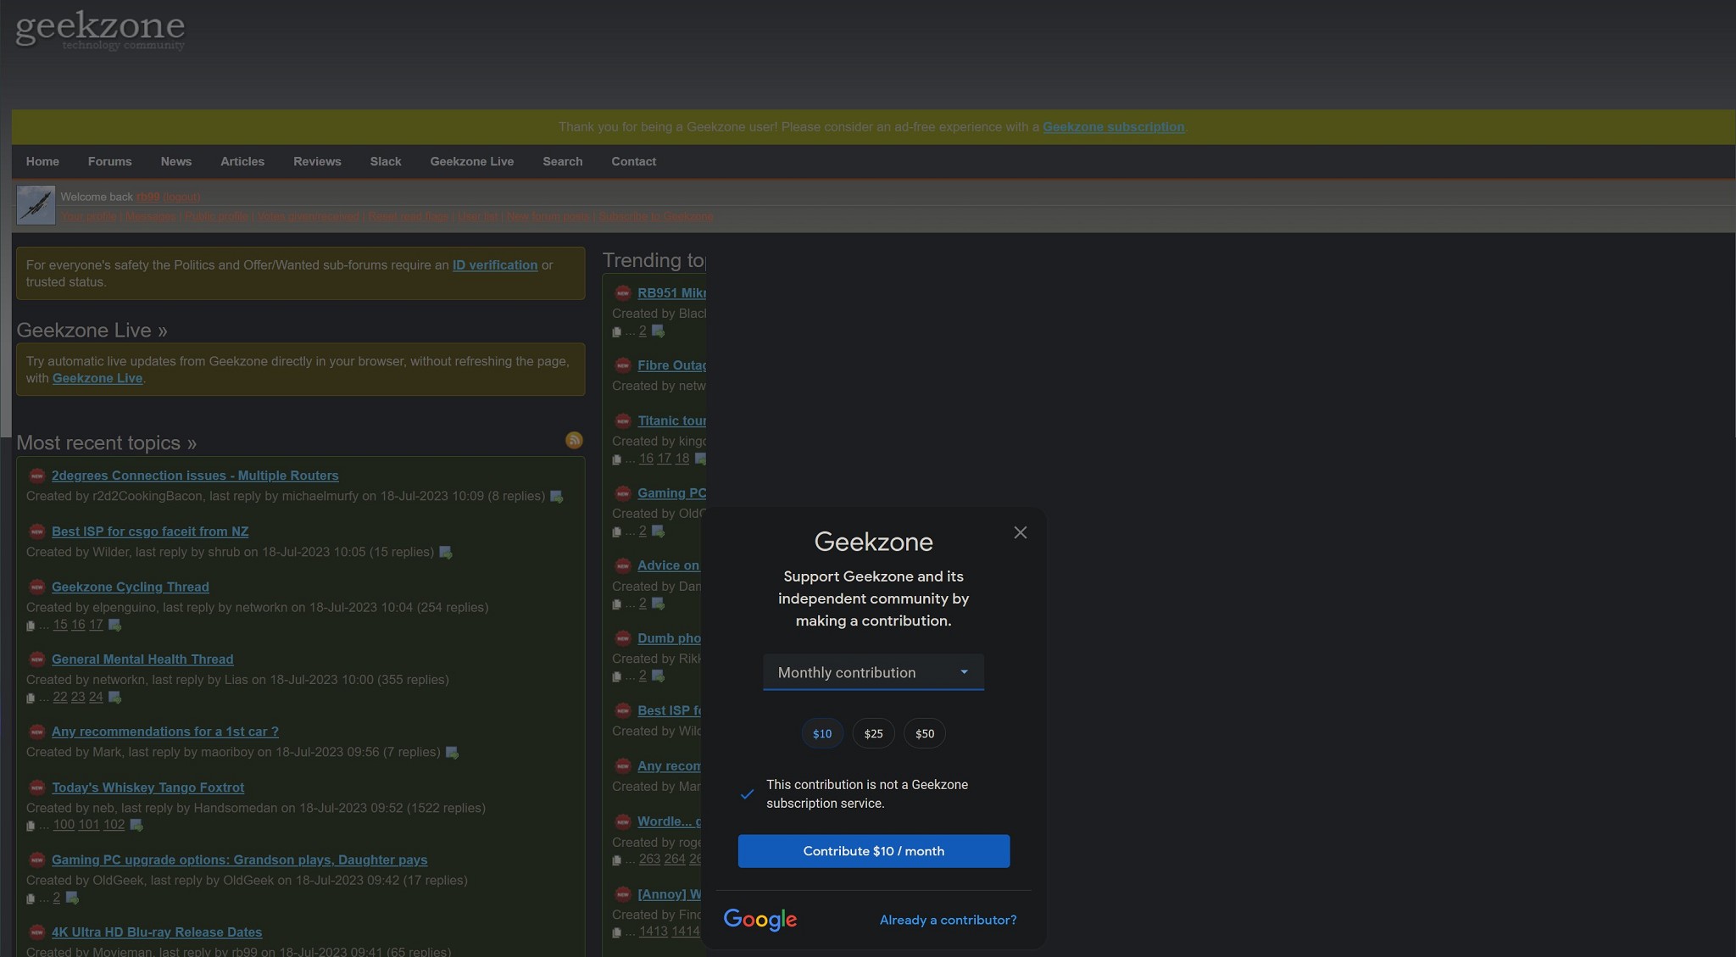Click the geekzone logo
The width and height of the screenshot is (1736, 957).
click(100, 30)
